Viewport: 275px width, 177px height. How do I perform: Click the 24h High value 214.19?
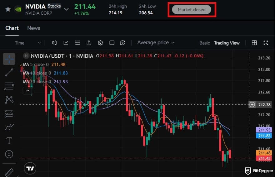[115, 13]
